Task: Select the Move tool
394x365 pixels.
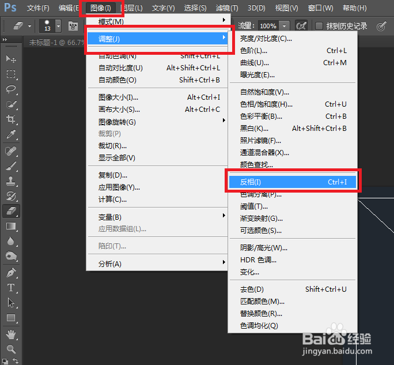Action: [x=11, y=59]
